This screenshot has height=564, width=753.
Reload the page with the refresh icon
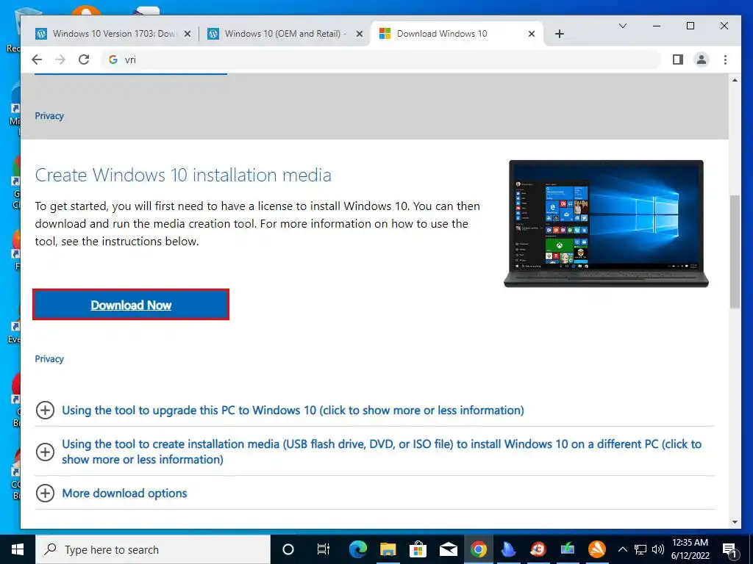pyautogui.click(x=84, y=59)
